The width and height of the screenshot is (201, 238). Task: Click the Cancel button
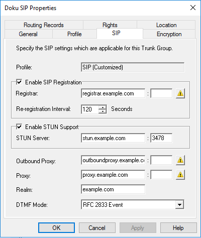click(97, 227)
